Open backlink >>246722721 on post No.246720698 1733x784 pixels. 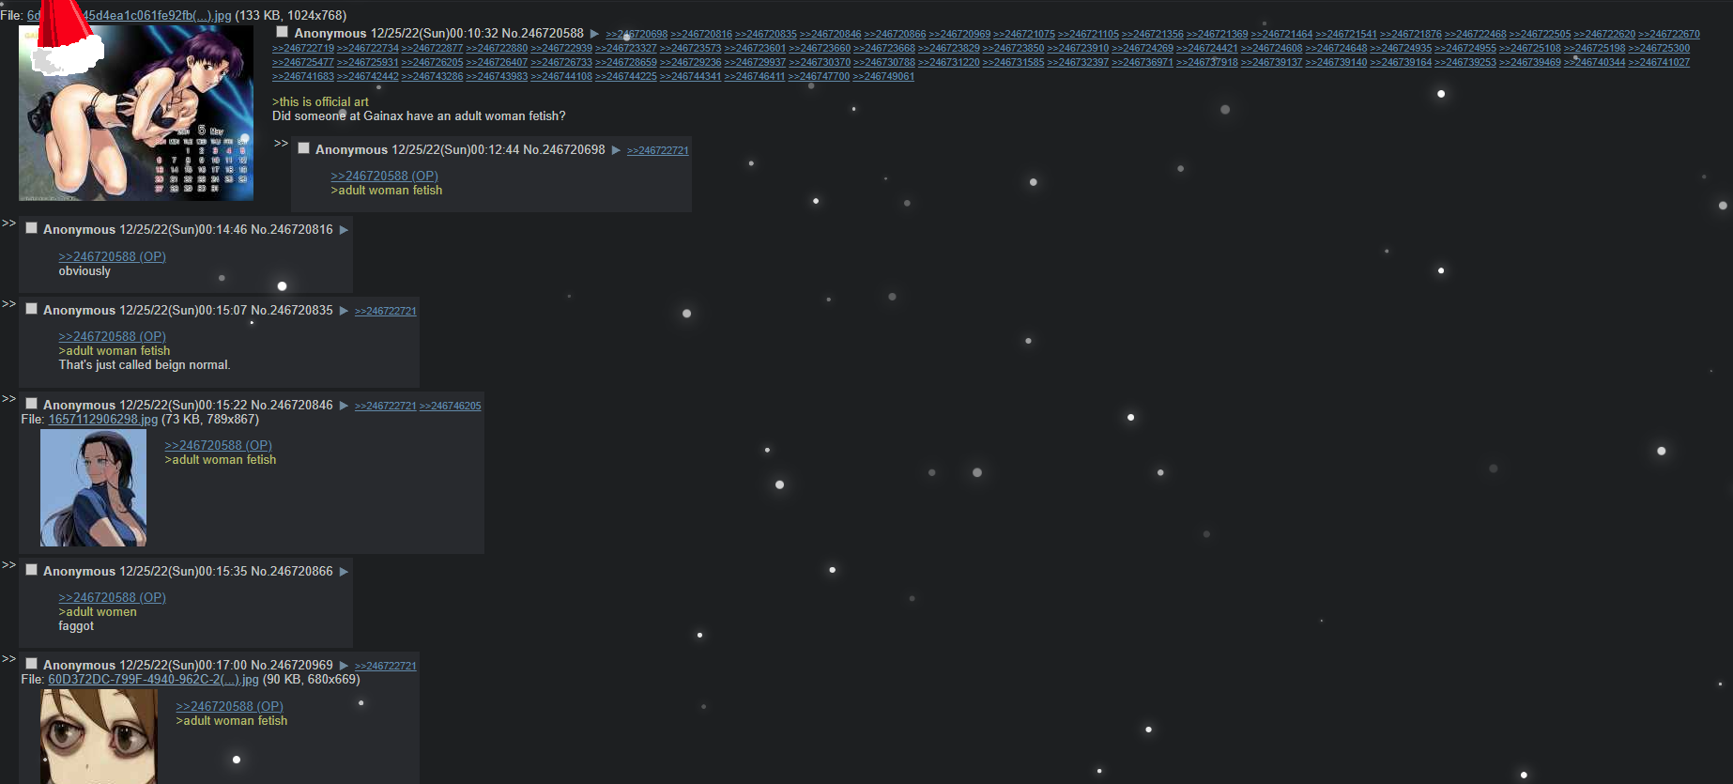658,150
